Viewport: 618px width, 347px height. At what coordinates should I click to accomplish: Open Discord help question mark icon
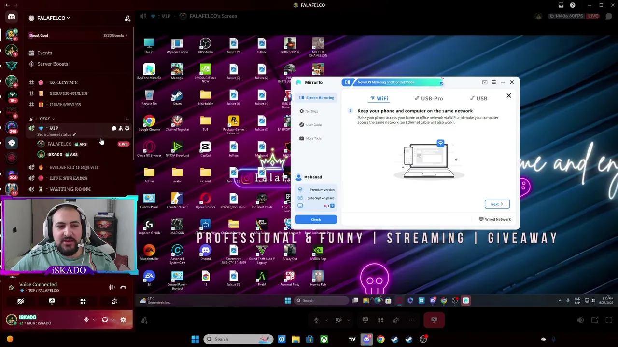pos(573,5)
